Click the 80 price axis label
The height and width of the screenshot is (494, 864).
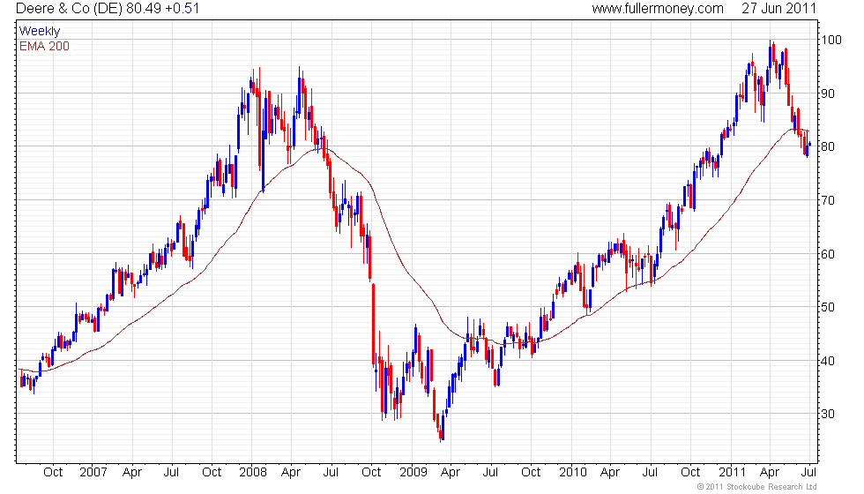(828, 147)
